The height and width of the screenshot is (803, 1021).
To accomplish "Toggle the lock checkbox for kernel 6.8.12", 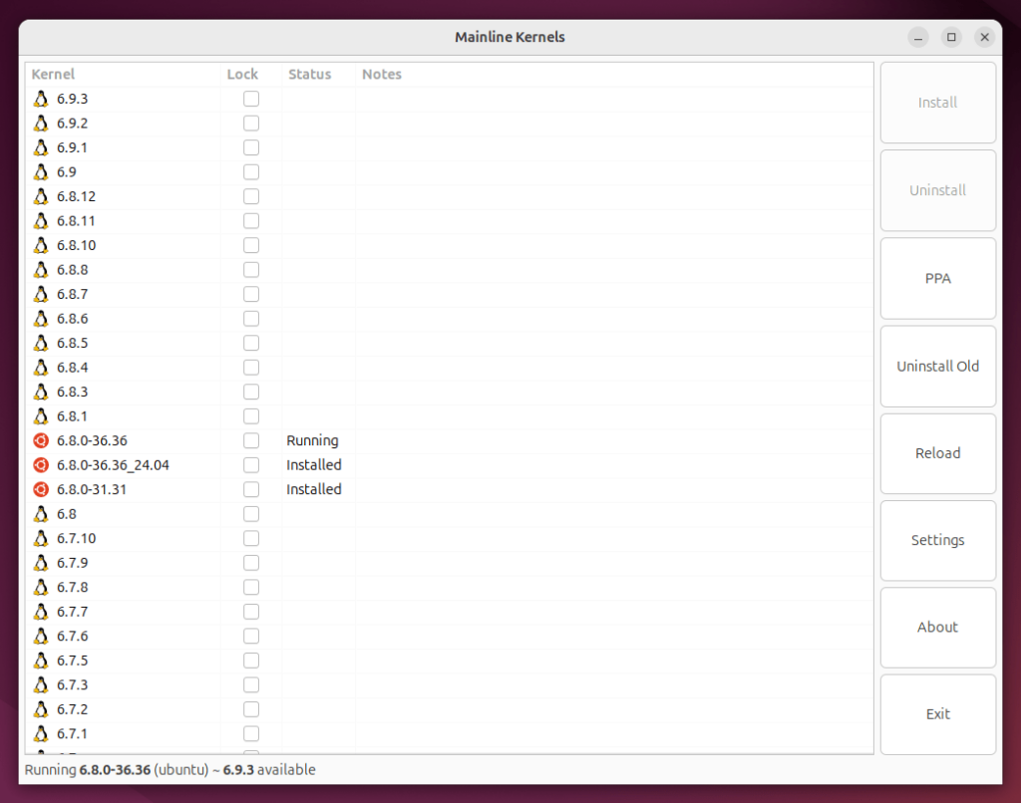I will pyautogui.click(x=251, y=196).
